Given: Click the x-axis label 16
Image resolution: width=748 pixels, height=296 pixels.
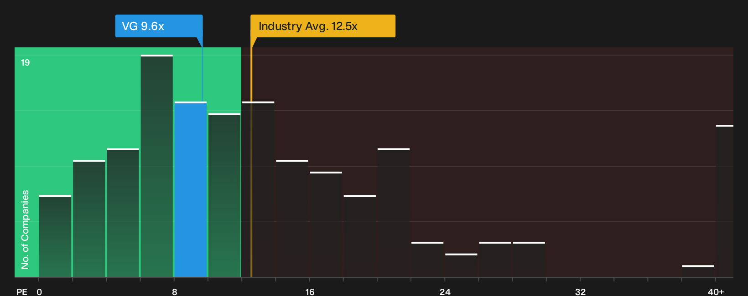Looking at the screenshot, I should (310, 291).
